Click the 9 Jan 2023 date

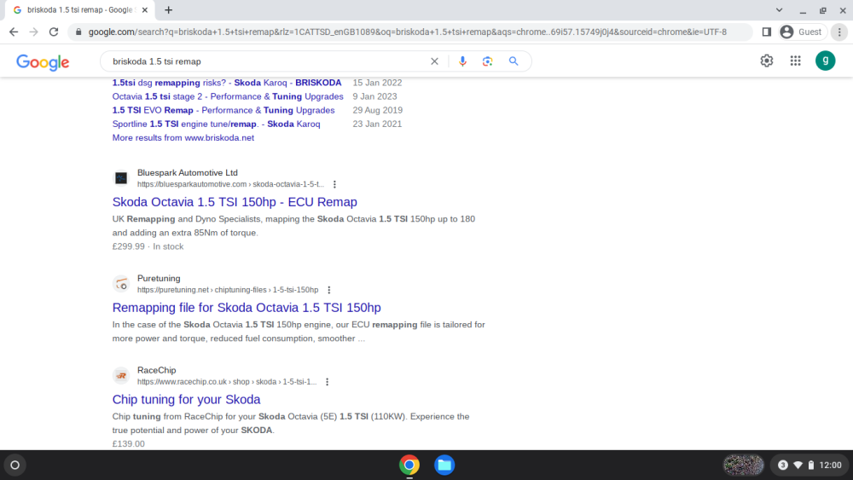pyautogui.click(x=374, y=96)
